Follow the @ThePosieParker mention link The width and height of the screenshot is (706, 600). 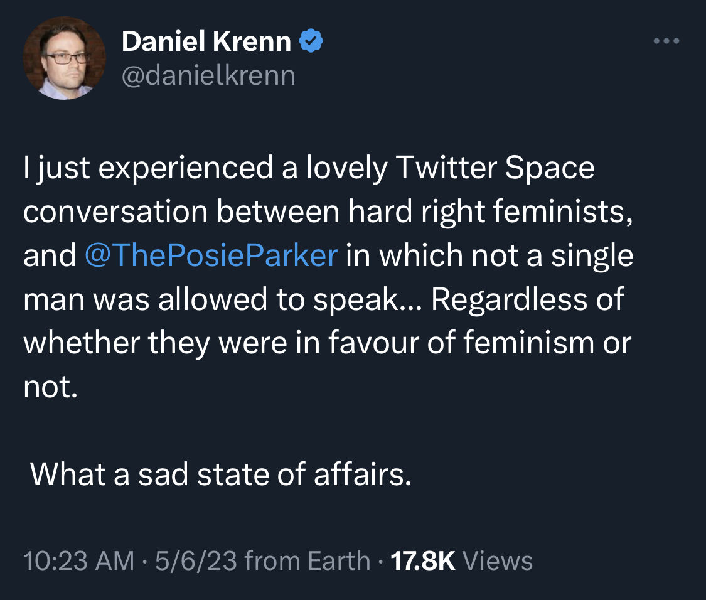tap(210, 256)
